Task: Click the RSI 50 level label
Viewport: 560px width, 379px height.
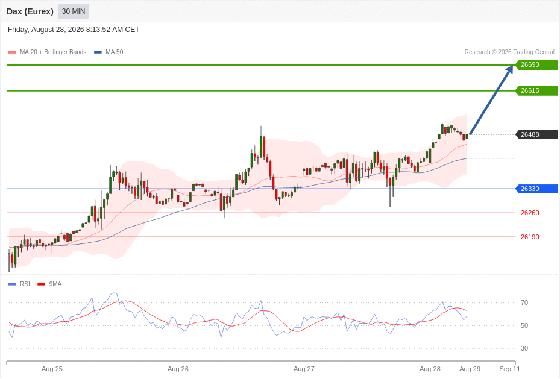Action: pyautogui.click(x=524, y=325)
